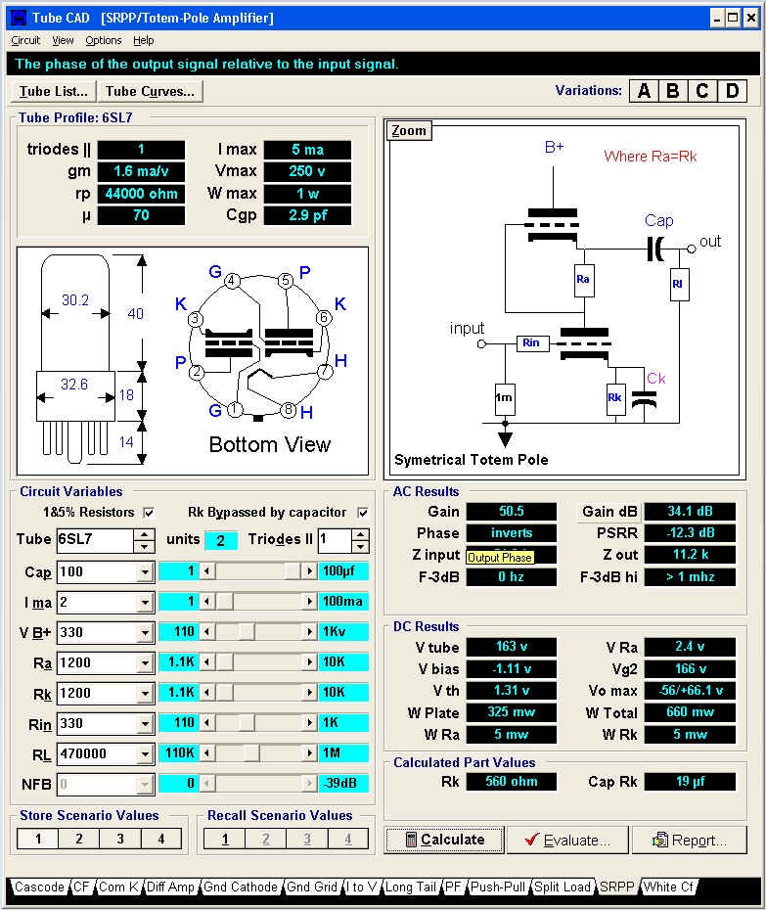Open the V B+ voltage dropdown

145,632
